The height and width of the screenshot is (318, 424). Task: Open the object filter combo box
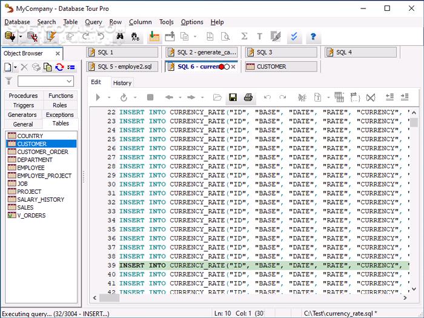pos(45,81)
